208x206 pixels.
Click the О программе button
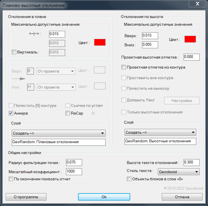26,197
